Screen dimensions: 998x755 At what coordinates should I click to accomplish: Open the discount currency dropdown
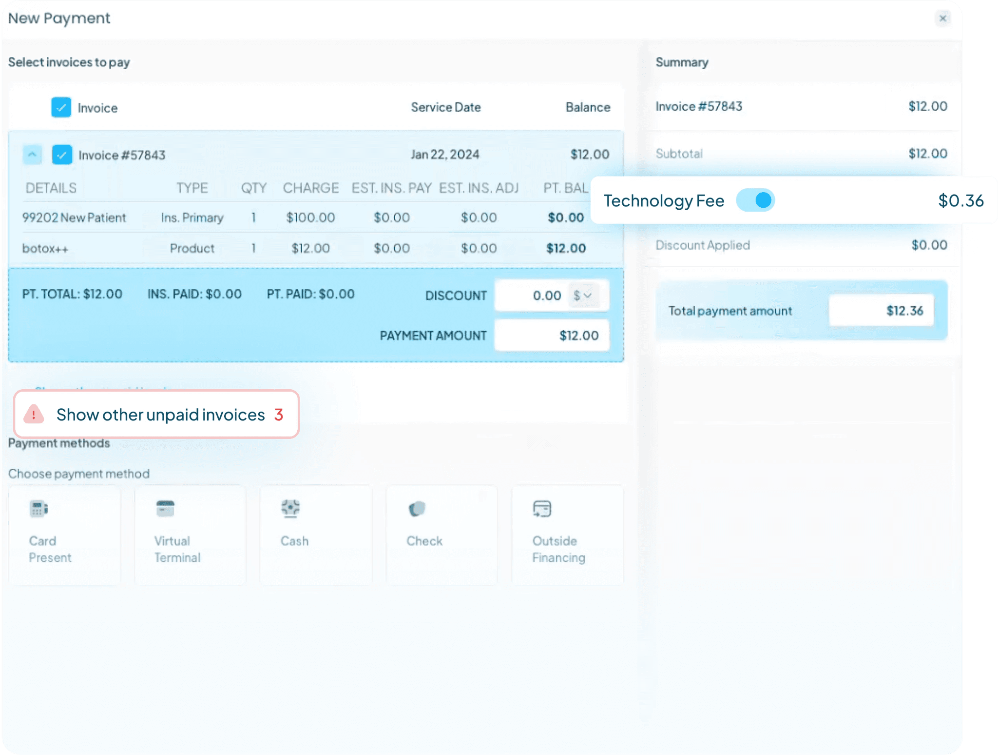583,295
